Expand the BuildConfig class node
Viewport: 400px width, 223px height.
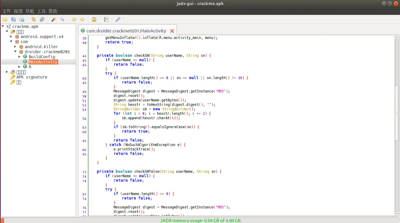tap(20, 57)
